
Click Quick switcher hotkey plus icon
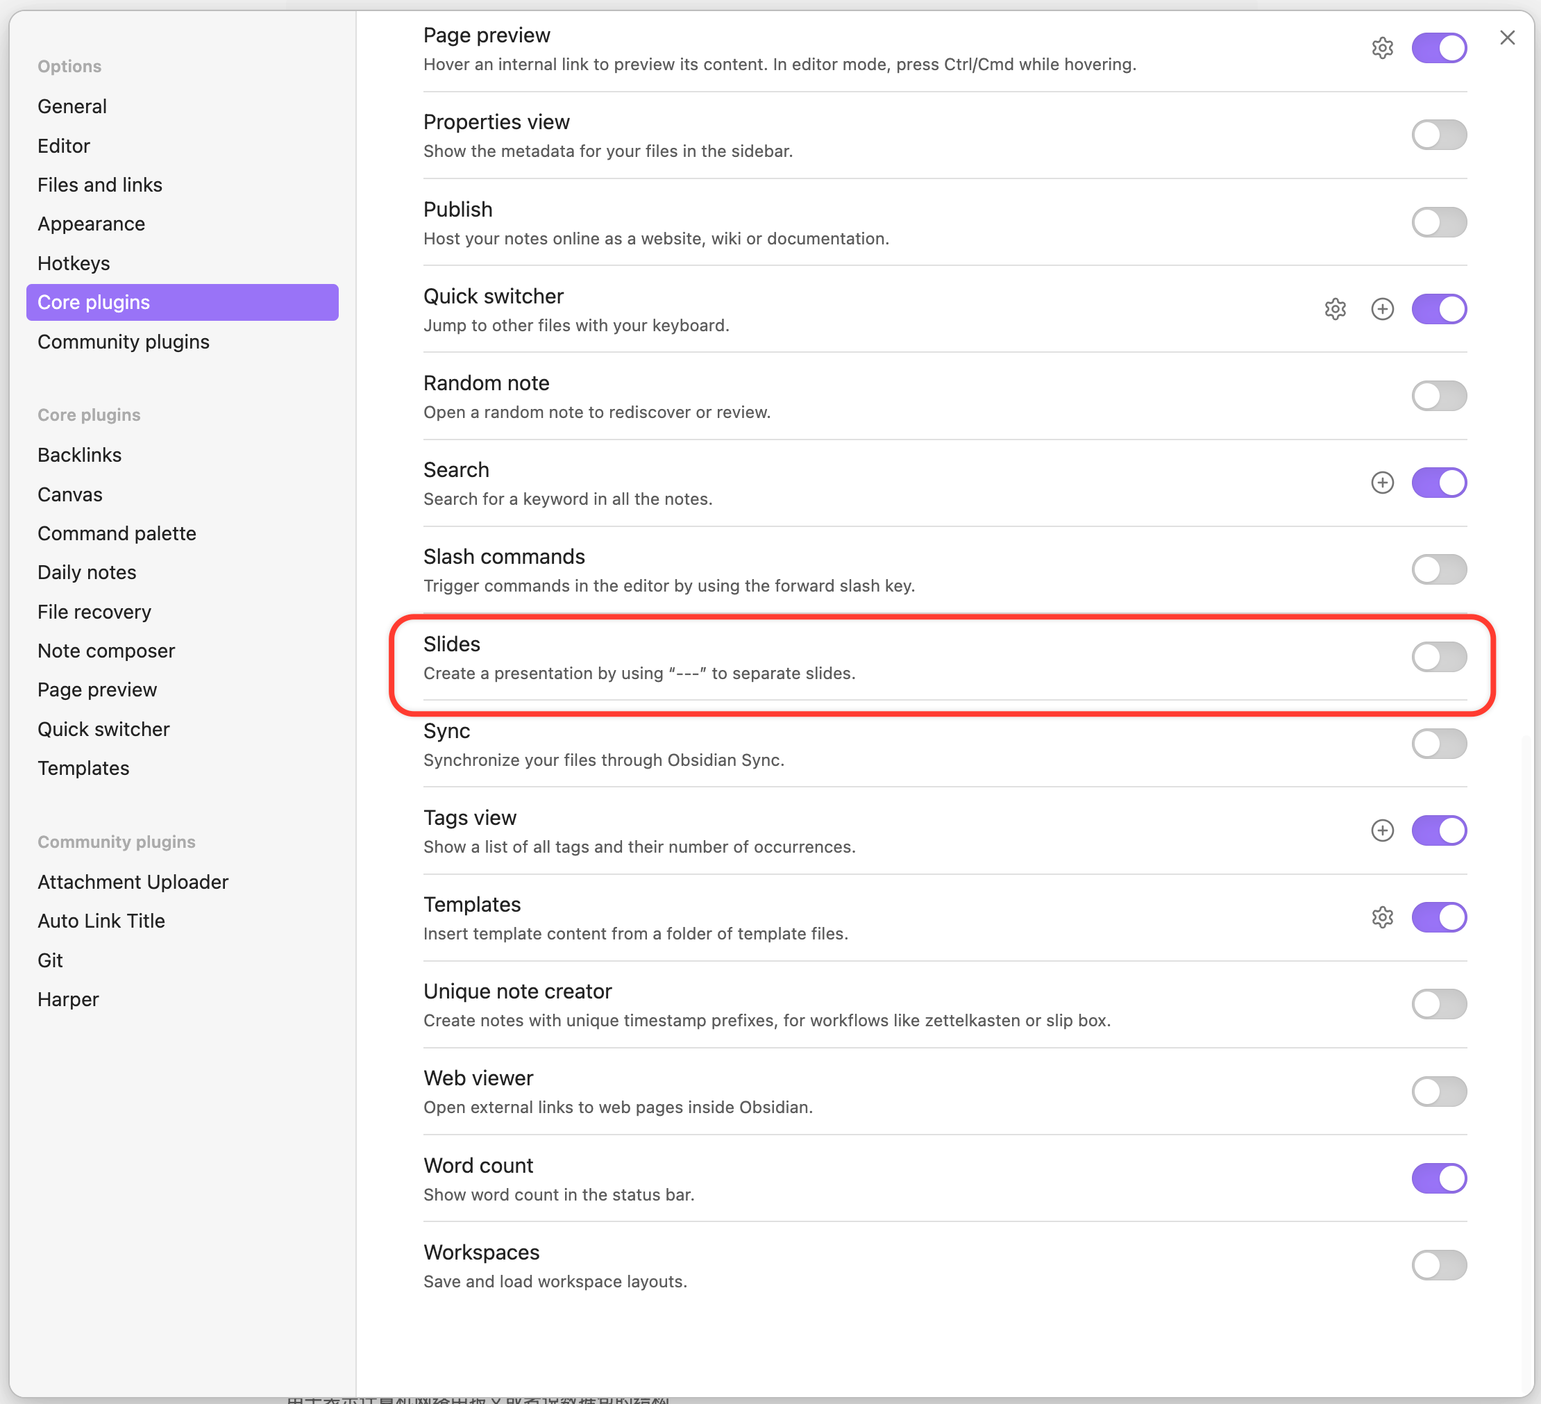point(1382,309)
